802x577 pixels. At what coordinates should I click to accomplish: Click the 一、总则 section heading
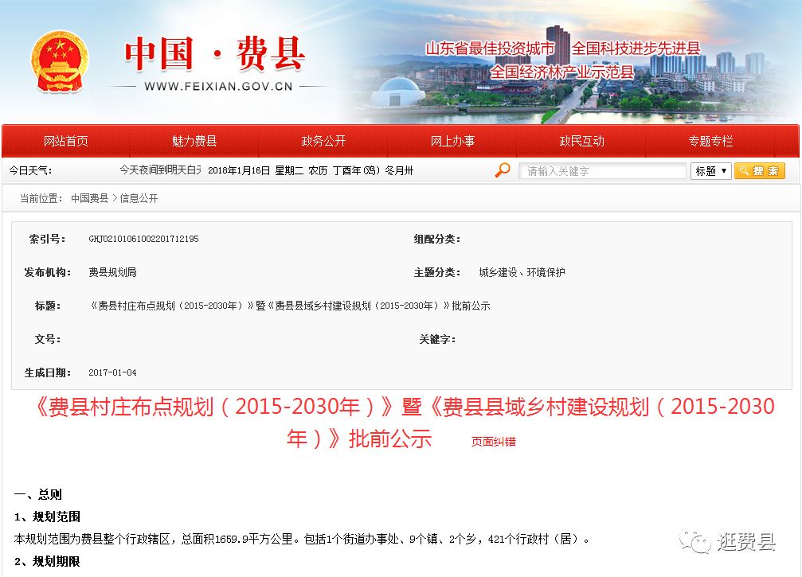[x=38, y=494]
